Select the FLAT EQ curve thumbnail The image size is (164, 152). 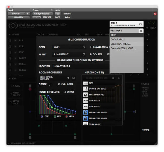(86, 83)
